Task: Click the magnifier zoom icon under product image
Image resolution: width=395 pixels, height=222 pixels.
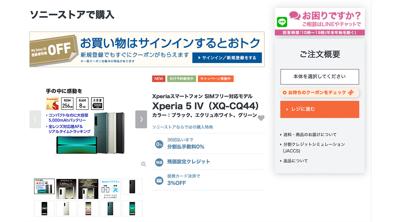Action: tap(144, 164)
